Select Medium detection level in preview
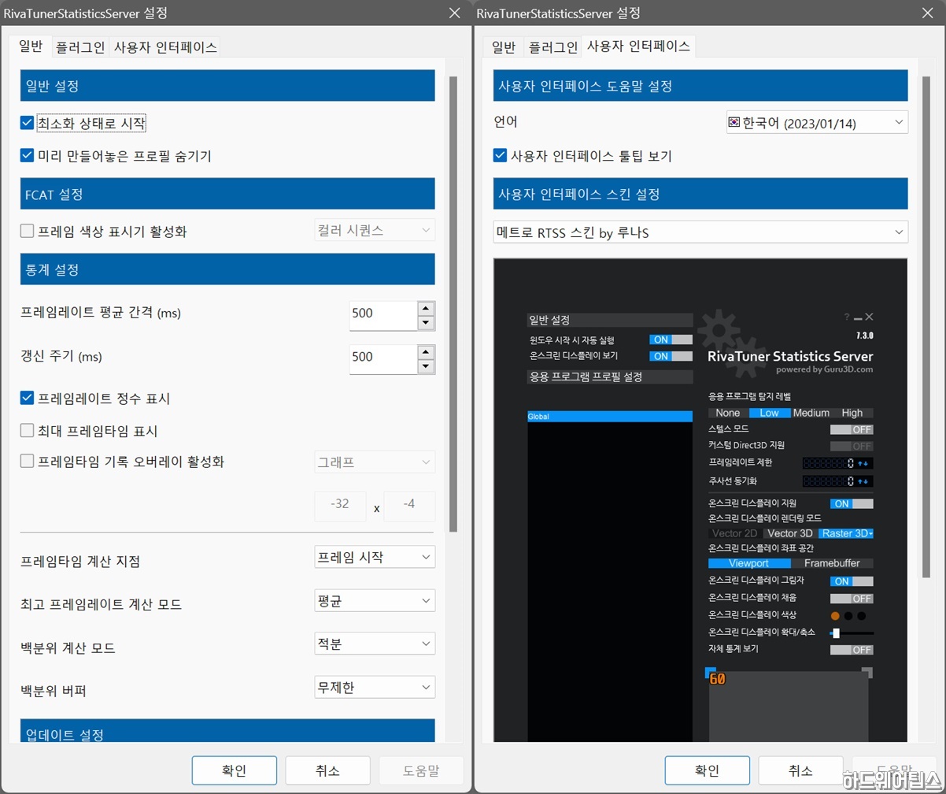946x794 pixels. 811,413
